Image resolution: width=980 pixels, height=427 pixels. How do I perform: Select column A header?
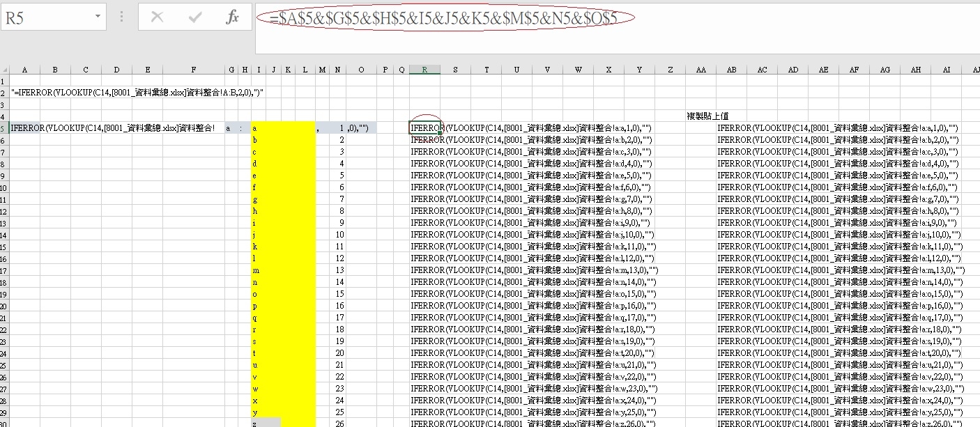pos(24,69)
